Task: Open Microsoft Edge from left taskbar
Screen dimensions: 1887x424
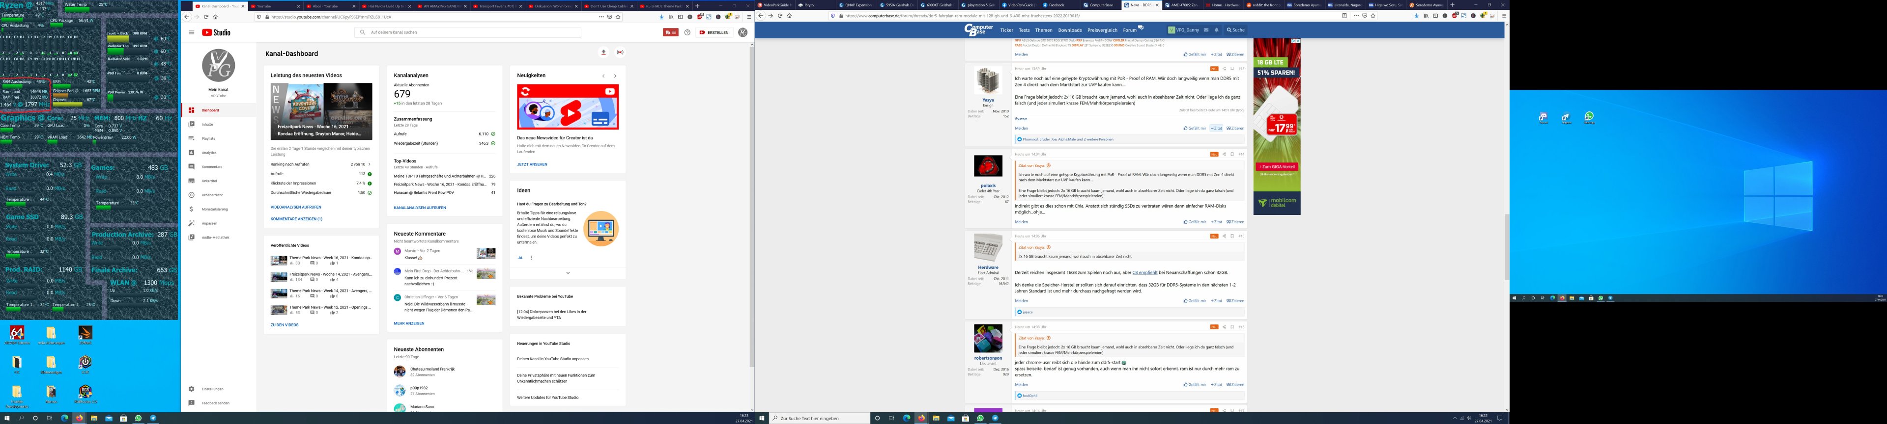Action: point(64,418)
